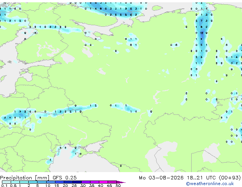Click the '50' legend scale label
Screen dimensions: 242x187
[x=118, y=185]
